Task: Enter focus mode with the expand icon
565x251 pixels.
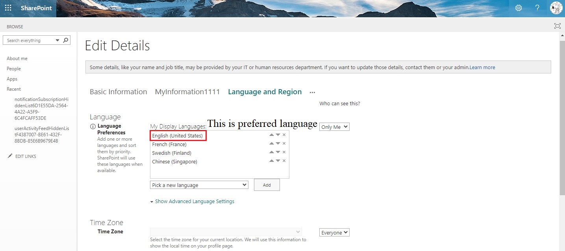Action: point(557,26)
